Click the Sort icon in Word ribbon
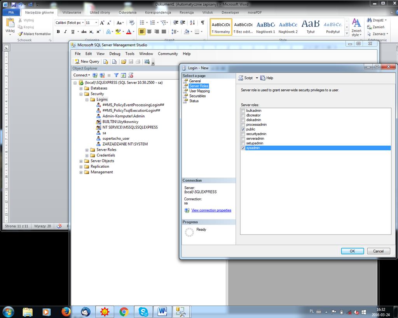Screen dimensions: 398x318 coord(192,23)
